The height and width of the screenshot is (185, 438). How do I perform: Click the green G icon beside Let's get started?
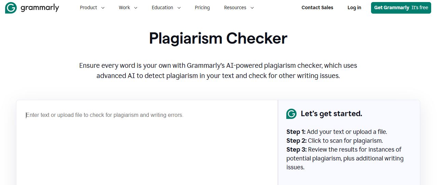(x=291, y=114)
